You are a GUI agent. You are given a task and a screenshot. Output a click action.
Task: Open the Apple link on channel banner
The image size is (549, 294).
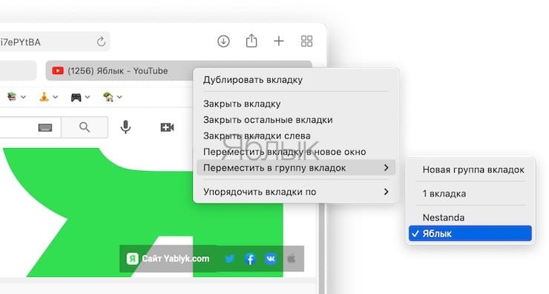coord(292,258)
